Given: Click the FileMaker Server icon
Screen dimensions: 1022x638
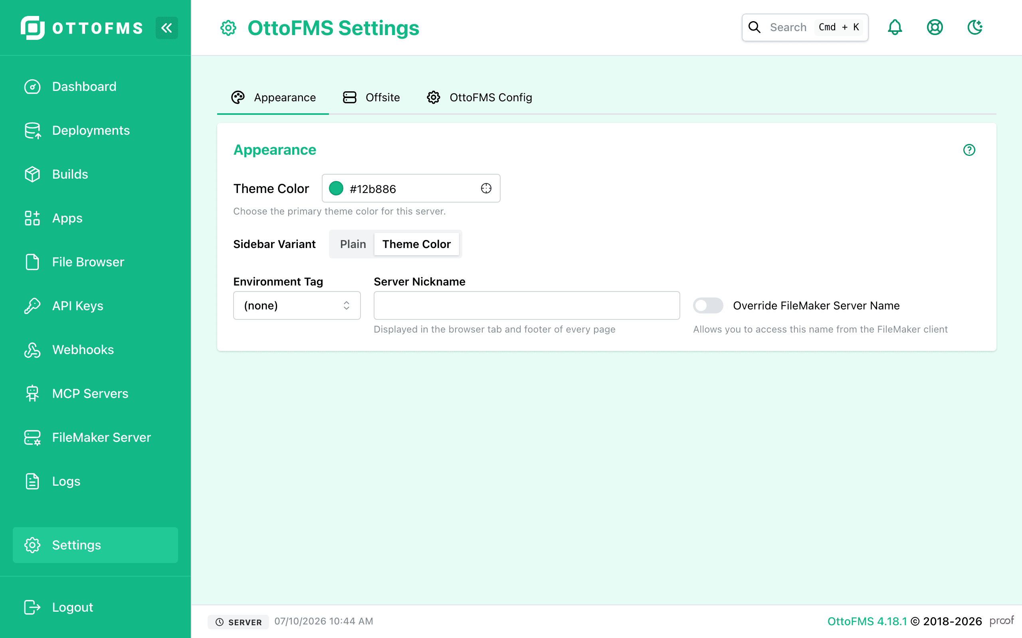Looking at the screenshot, I should click(32, 437).
